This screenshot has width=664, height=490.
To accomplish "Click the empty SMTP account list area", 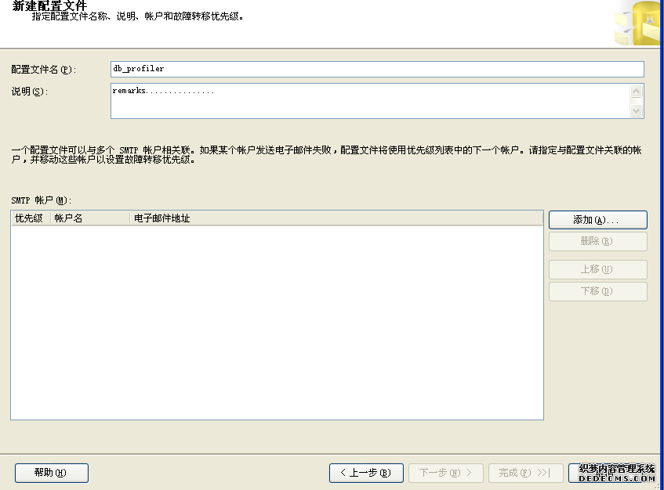I will (x=277, y=322).
